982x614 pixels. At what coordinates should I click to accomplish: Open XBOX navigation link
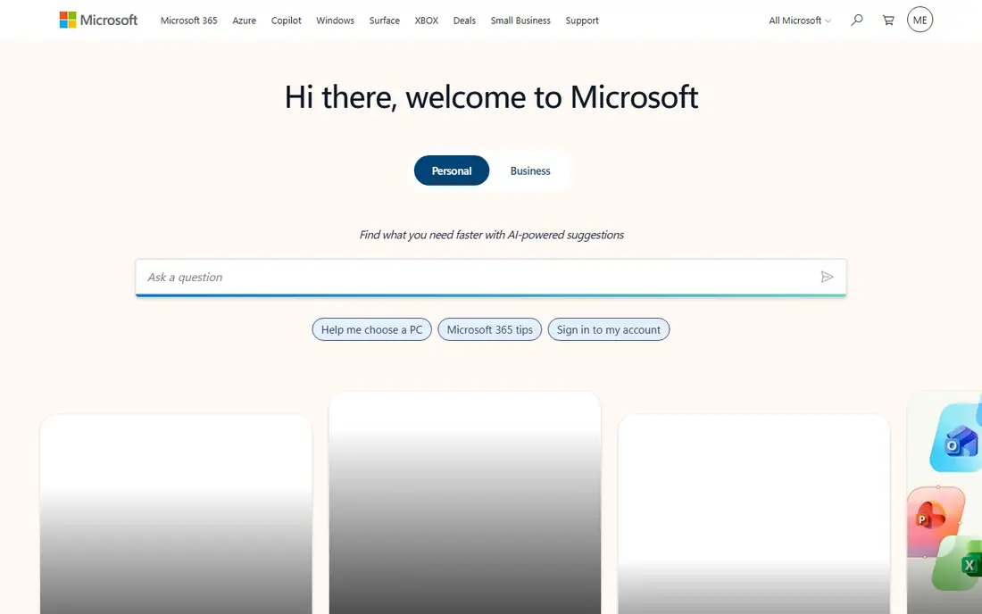[x=427, y=20]
